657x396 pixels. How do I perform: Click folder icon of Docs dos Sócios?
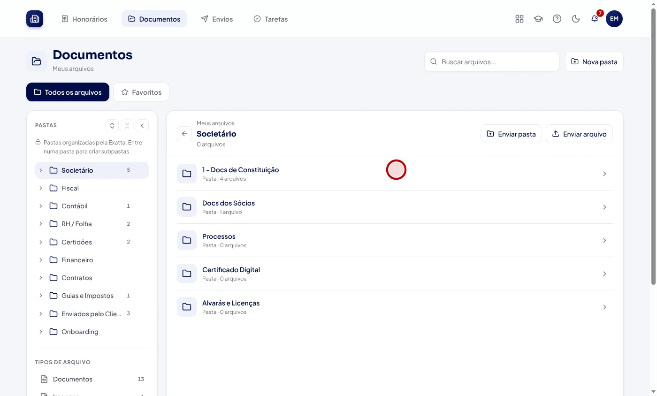187,207
